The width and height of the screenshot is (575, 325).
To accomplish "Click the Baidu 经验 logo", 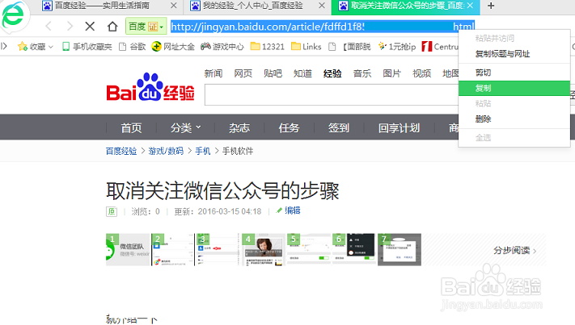I will pos(150,87).
